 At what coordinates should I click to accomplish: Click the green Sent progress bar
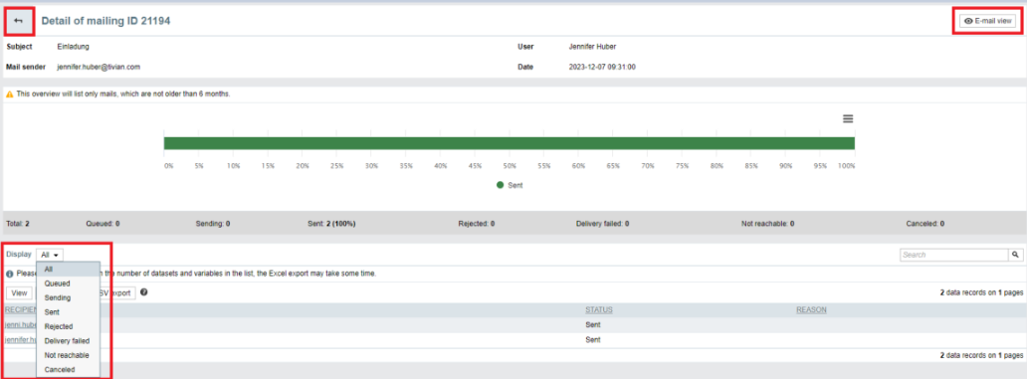(x=509, y=143)
